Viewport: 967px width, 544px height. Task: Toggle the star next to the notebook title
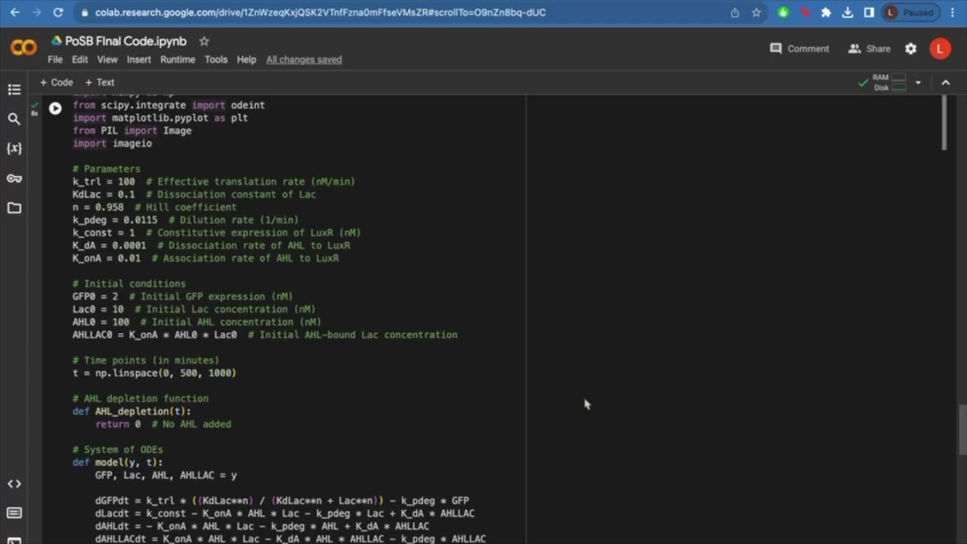click(204, 41)
